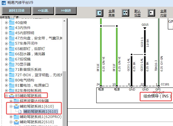Expand the 47方向盘 tree node
Screen dimensions: 173x126
tap(6, 38)
